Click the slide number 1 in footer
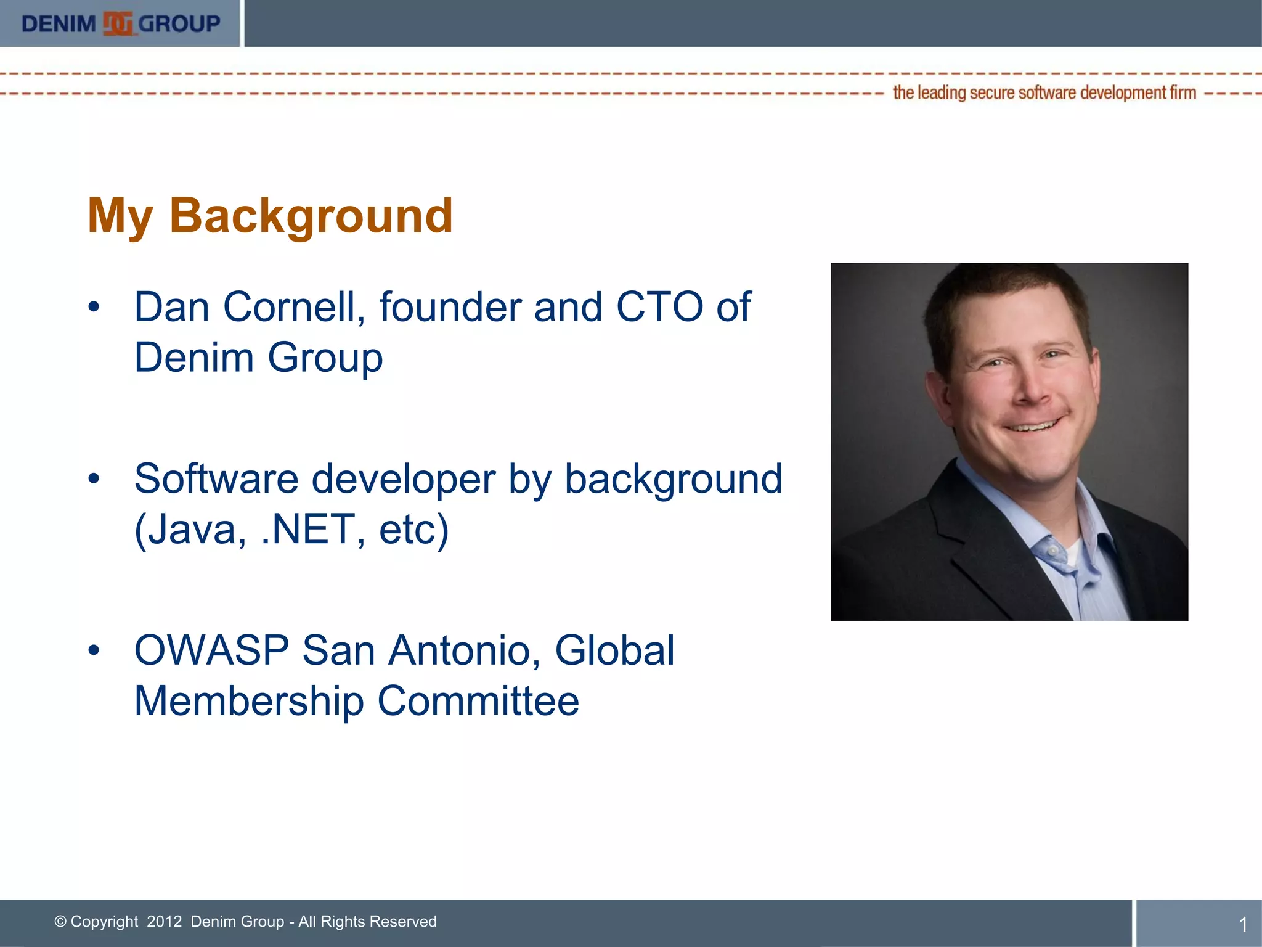 tap(1242, 924)
